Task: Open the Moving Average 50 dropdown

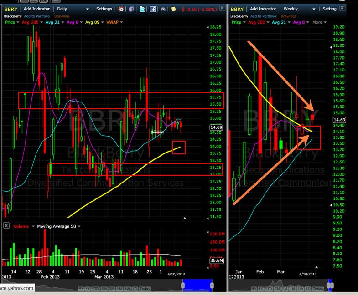Action: coord(59,226)
